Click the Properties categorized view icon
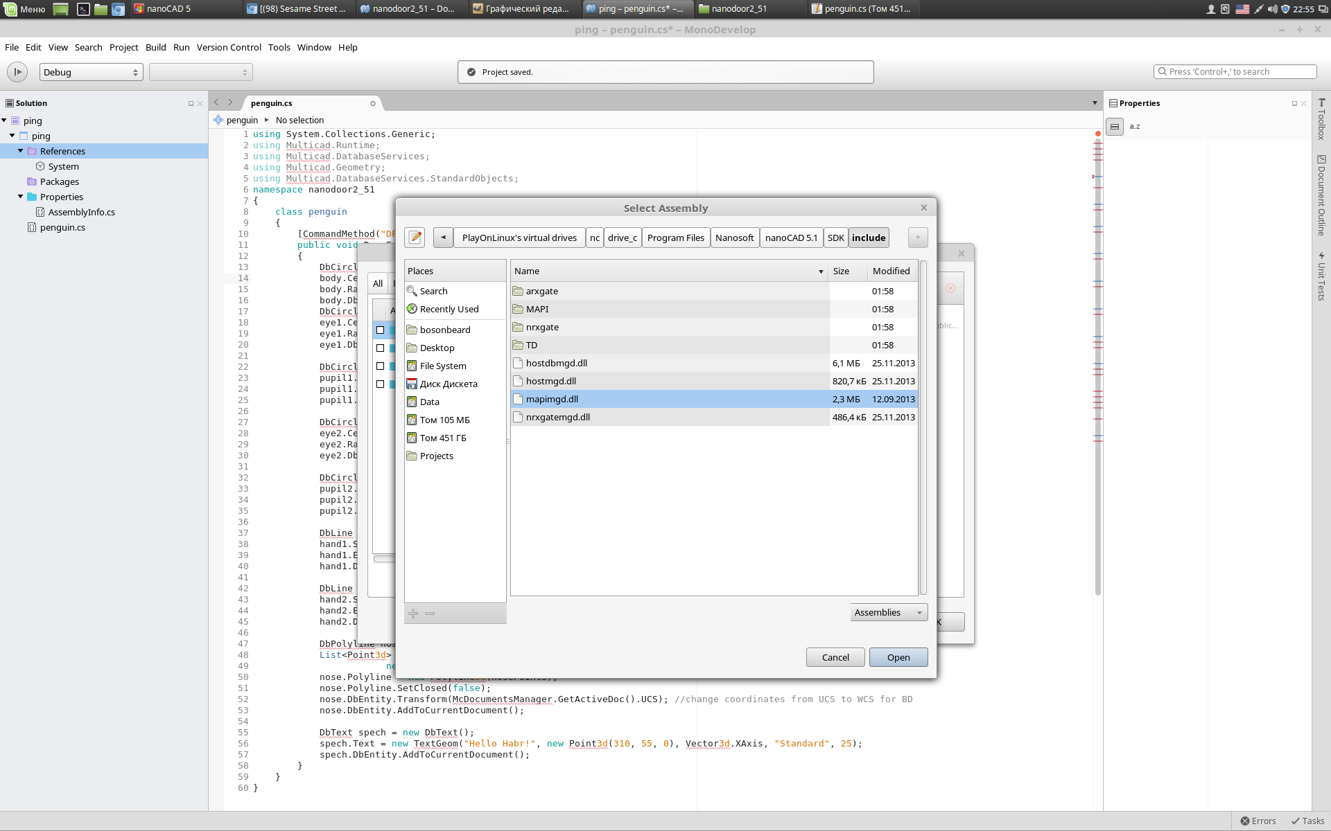Viewport: 1331px width, 831px height. [x=1115, y=127]
